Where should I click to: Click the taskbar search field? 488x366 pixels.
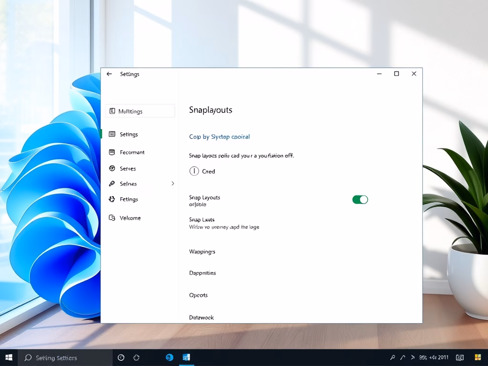tap(65, 357)
